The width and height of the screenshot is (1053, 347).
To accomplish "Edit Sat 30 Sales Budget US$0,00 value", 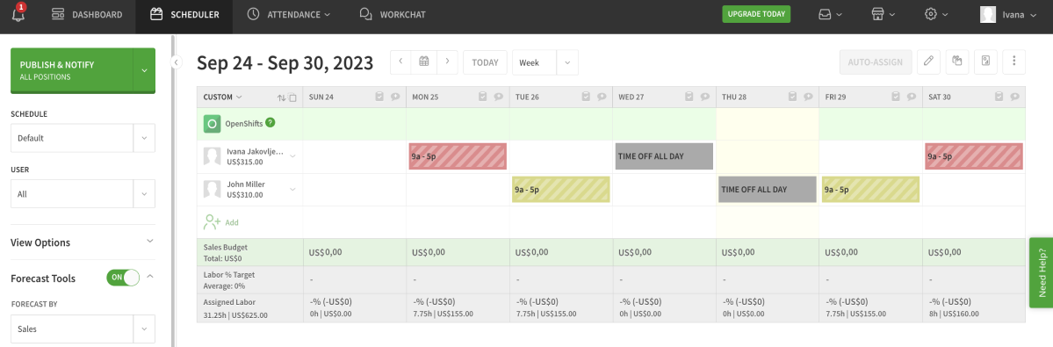I will (945, 252).
